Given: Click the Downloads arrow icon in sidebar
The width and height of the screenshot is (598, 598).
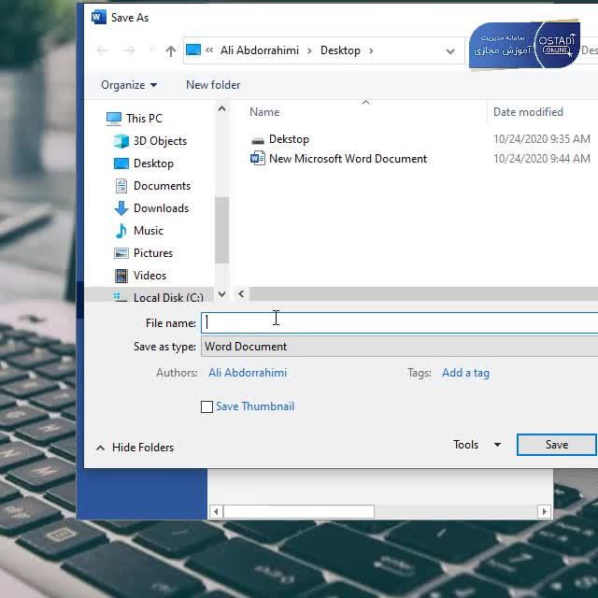Looking at the screenshot, I should 121,208.
